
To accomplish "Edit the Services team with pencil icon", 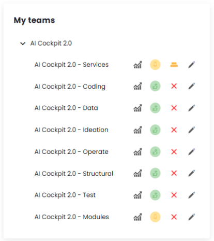I will click(x=192, y=65).
